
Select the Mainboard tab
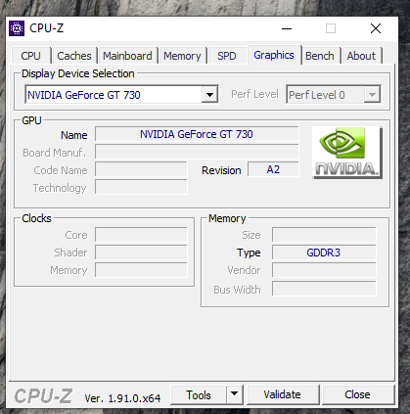(127, 56)
